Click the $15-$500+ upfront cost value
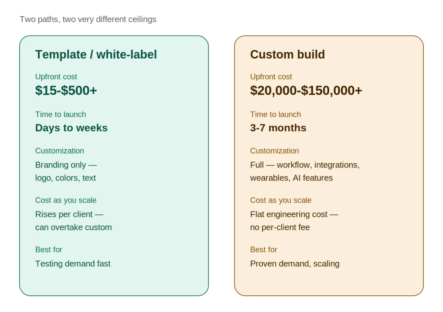The image size is (443, 312). [66, 90]
